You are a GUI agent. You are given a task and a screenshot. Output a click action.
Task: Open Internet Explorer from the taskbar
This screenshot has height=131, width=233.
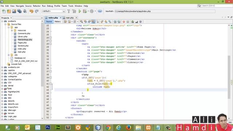[118, 127]
